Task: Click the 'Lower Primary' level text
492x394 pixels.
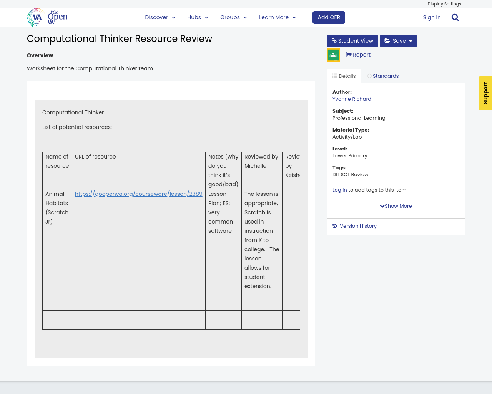Action: [x=350, y=156]
